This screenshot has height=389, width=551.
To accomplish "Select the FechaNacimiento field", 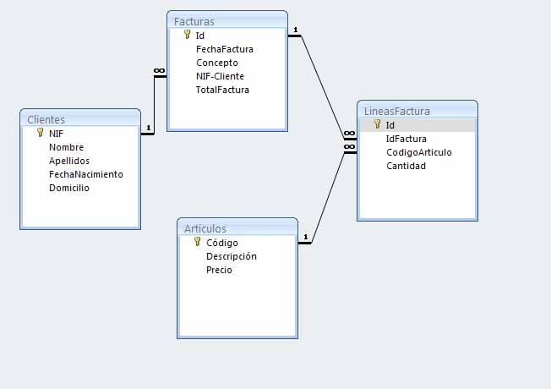I will coord(85,174).
